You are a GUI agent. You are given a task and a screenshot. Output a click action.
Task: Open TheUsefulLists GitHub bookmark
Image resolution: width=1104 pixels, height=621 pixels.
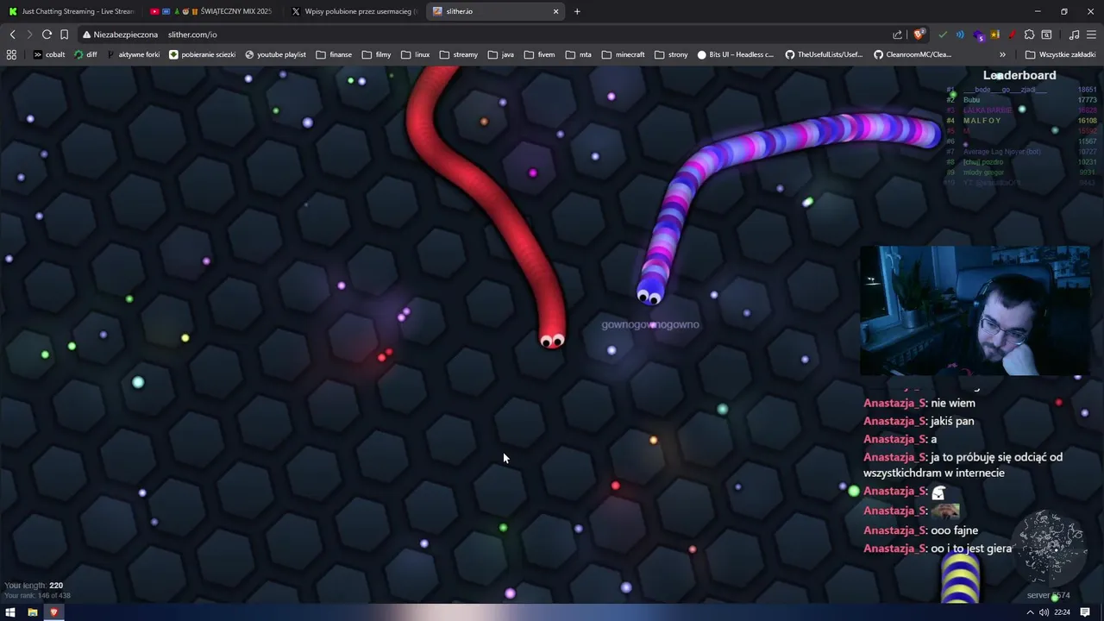(824, 54)
